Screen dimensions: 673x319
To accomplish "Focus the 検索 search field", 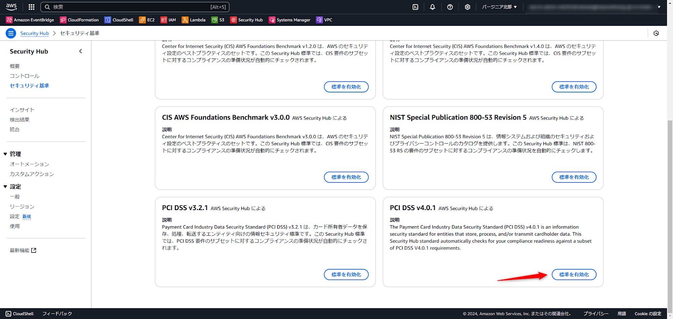I will [135, 7].
